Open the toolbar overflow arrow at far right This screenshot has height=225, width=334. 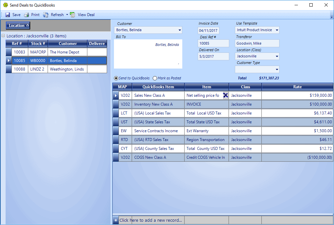tap(332, 17)
